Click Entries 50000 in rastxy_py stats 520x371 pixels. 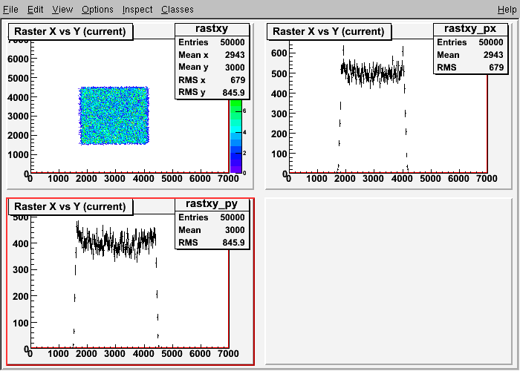point(212,217)
